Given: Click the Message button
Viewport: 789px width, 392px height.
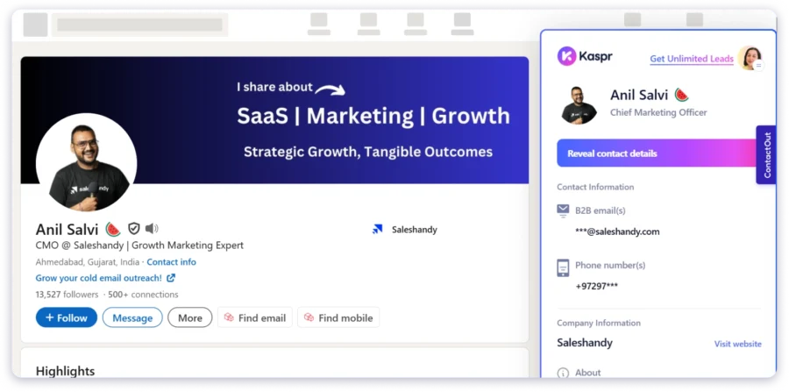Looking at the screenshot, I should 132,317.
